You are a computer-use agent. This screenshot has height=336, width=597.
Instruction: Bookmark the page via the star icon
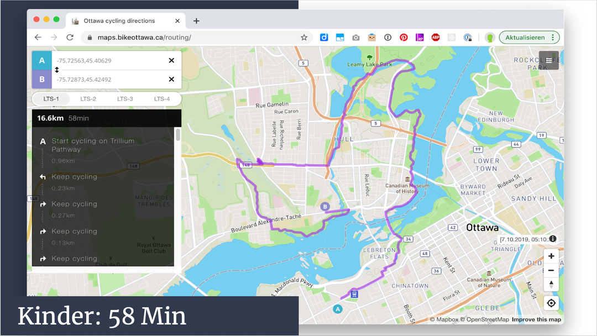coord(304,37)
